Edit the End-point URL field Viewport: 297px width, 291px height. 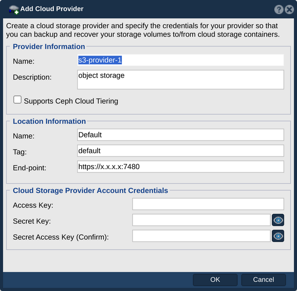(x=181, y=167)
